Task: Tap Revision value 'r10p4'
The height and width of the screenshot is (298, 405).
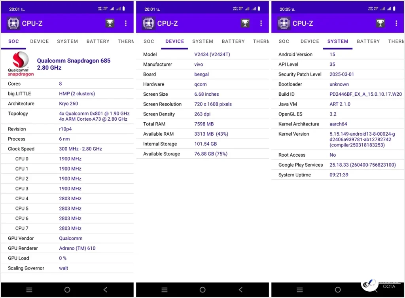Action: click(65, 129)
